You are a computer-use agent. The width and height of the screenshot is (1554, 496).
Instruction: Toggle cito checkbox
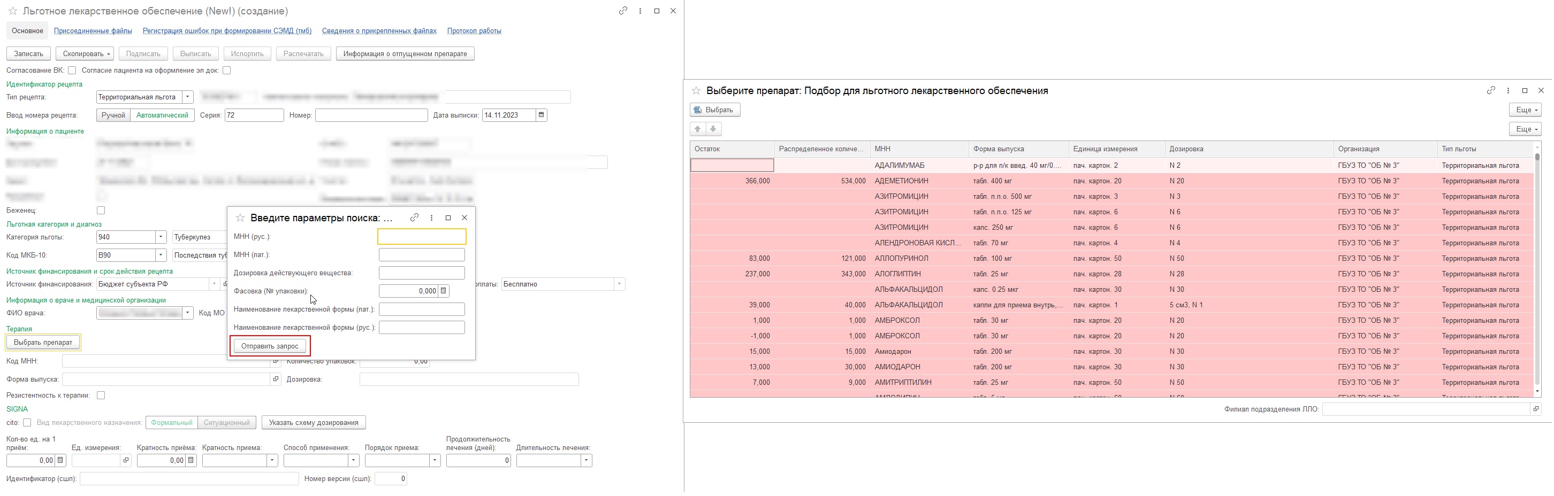pyautogui.click(x=27, y=422)
